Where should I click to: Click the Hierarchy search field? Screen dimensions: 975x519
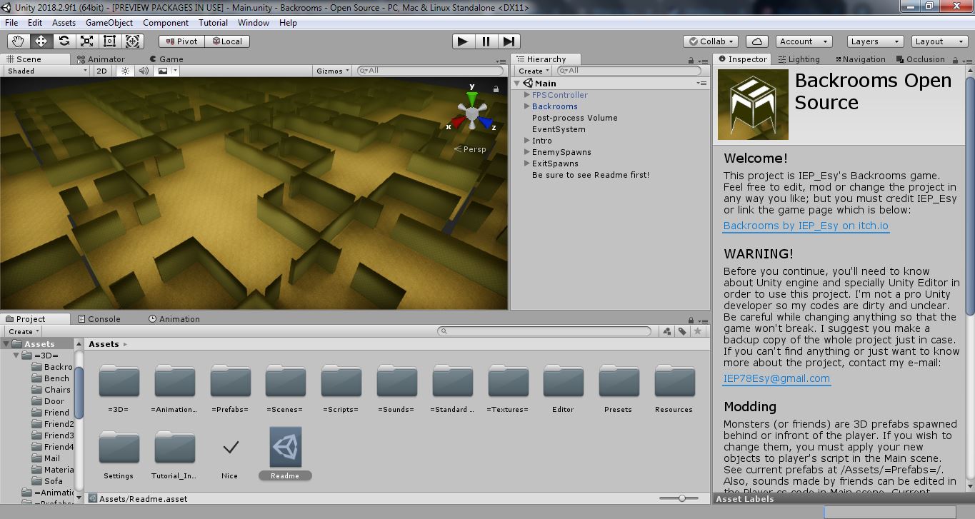(629, 71)
